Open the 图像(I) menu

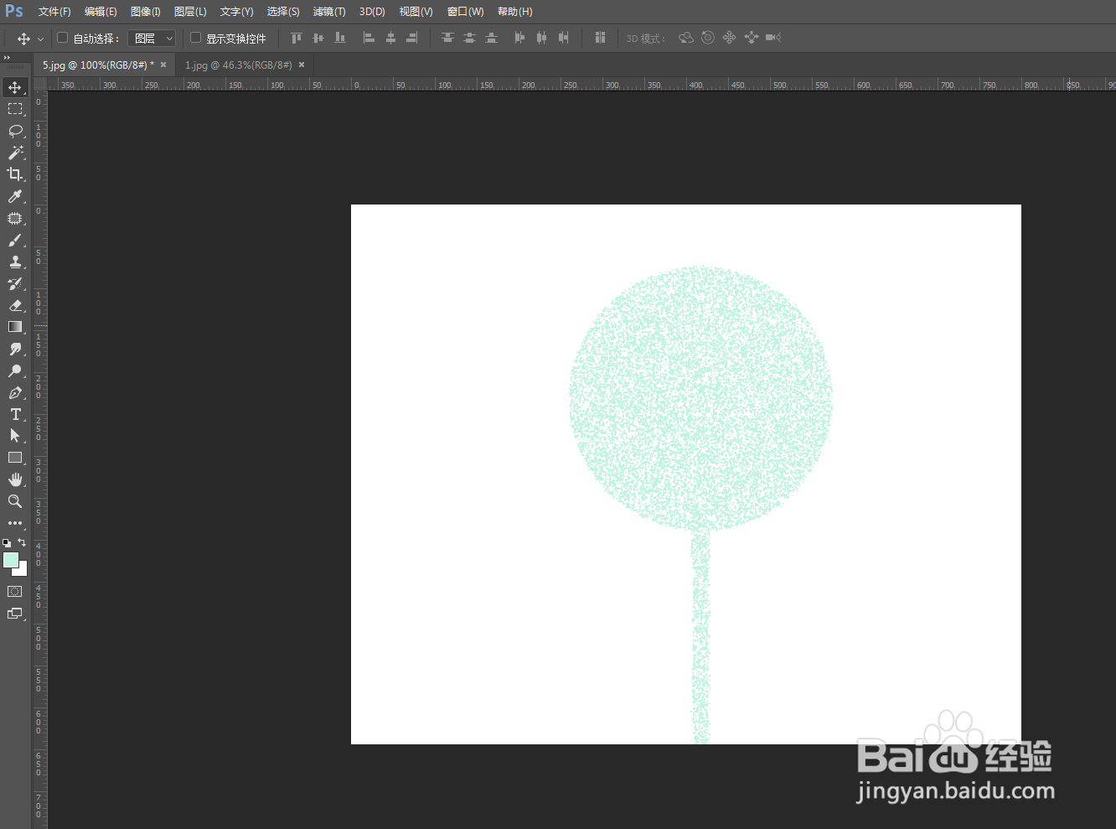click(146, 12)
